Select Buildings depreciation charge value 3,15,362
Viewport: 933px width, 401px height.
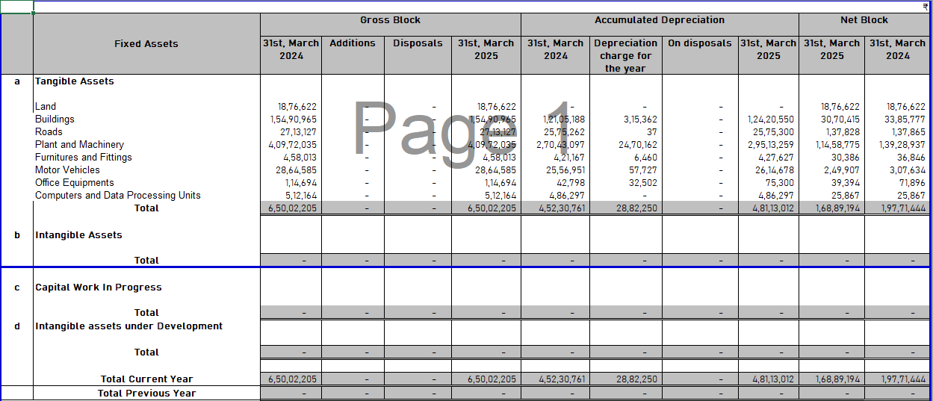point(639,119)
